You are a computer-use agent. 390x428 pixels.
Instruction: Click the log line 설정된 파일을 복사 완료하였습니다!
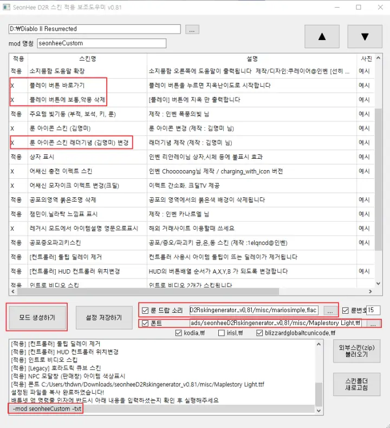[57, 392]
